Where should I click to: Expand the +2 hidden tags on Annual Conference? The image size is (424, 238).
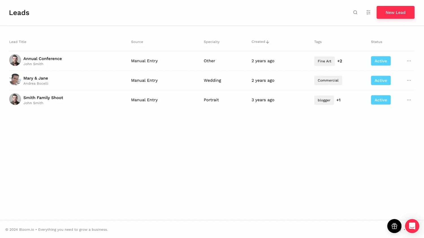click(x=339, y=61)
